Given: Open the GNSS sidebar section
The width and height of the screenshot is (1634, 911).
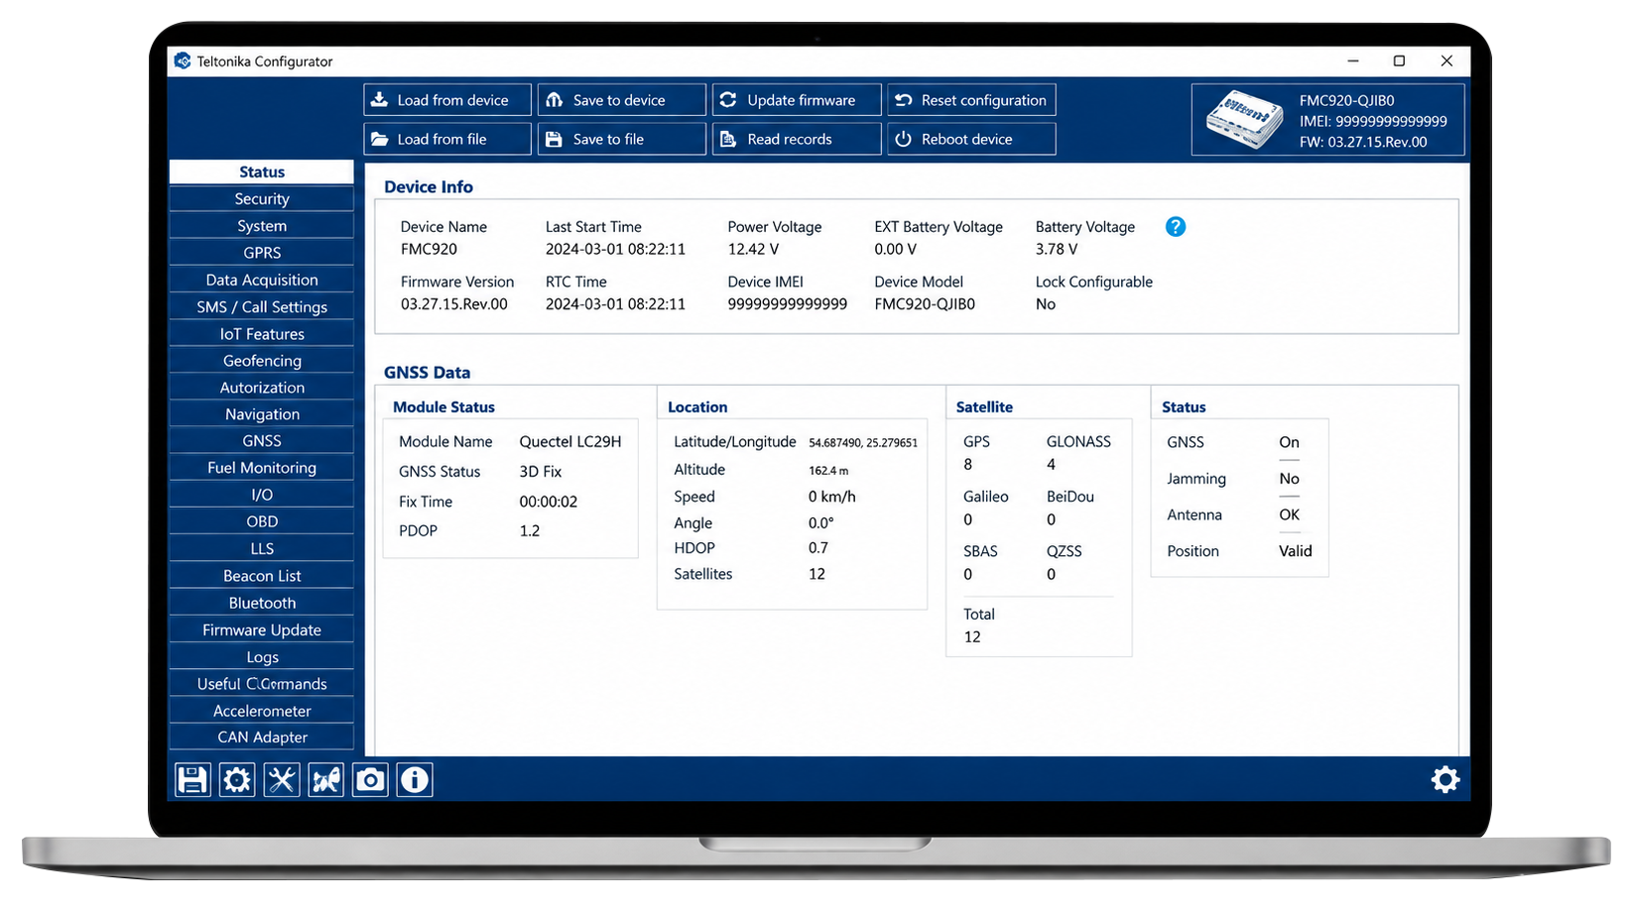Looking at the screenshot, I should (x=262, y=441).
